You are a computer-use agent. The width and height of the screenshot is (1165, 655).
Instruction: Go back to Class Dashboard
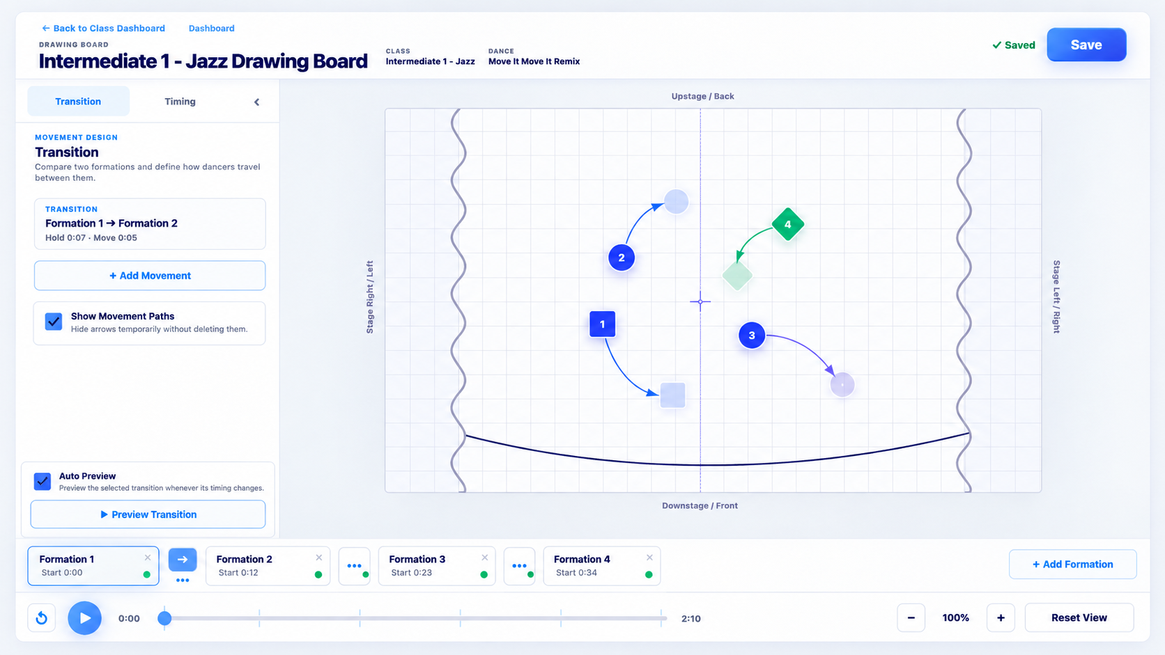(103, 29)
